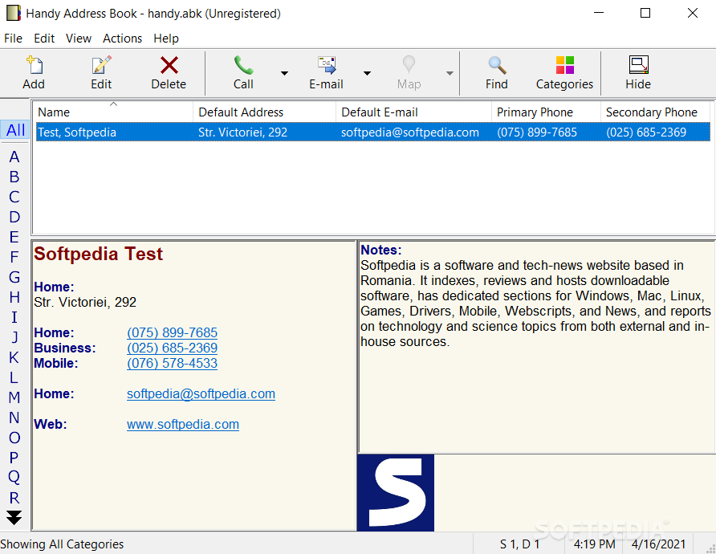Screen dimensions: 716x554
Task: Open the File menu
Action: [x=13, y=39]
